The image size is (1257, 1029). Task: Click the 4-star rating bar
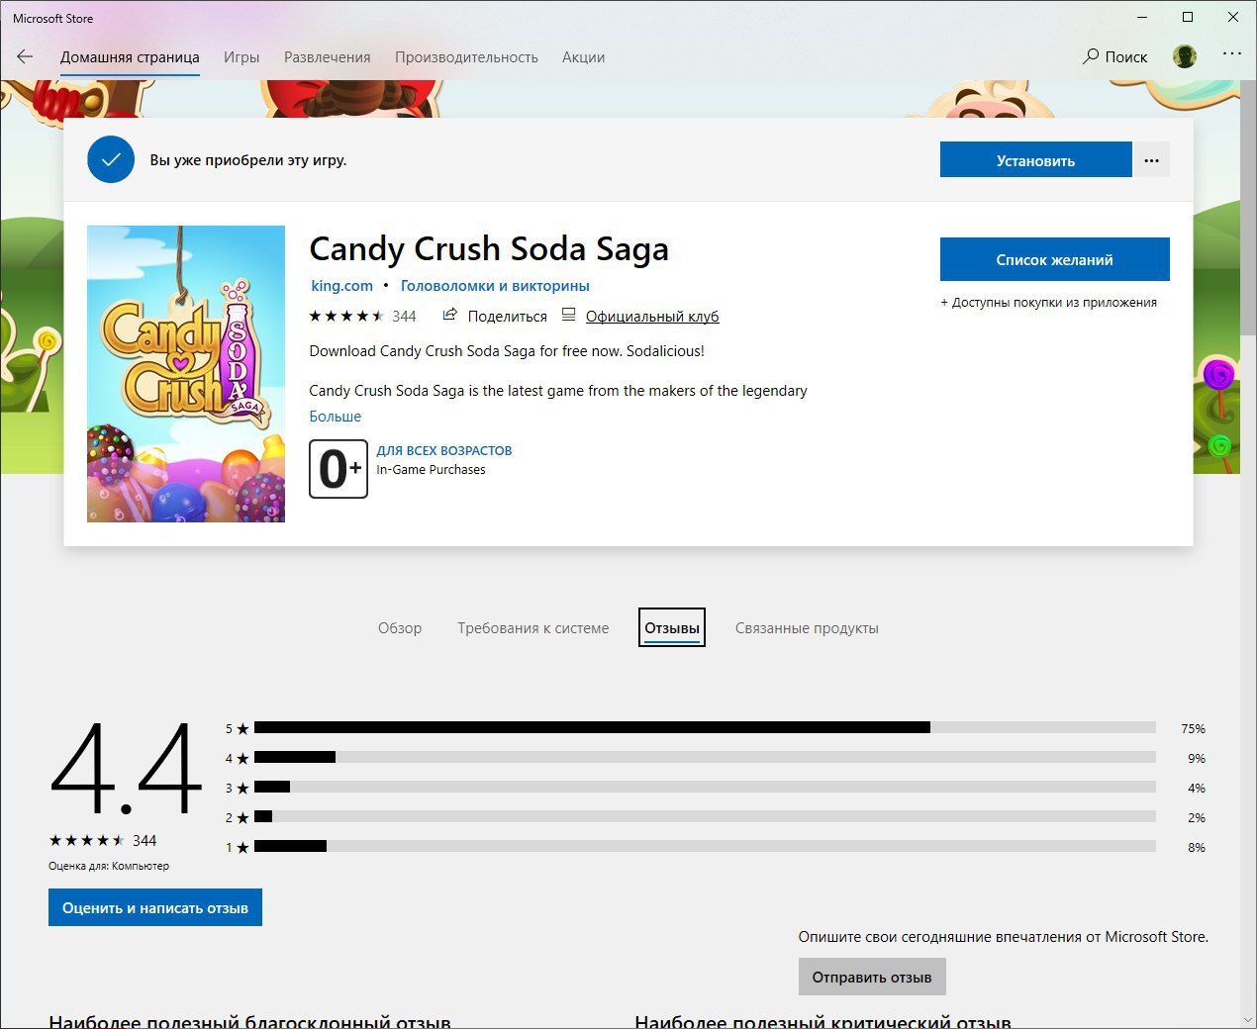[705, 757]
